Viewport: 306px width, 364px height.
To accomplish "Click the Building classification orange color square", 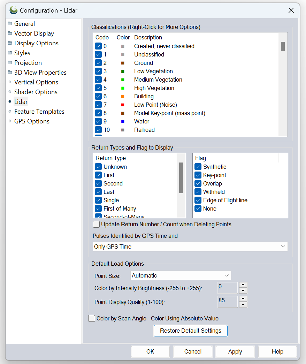I will point(123,97).
